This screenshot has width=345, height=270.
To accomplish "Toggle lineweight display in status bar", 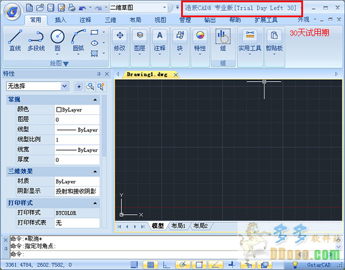I will click(232, 265).
